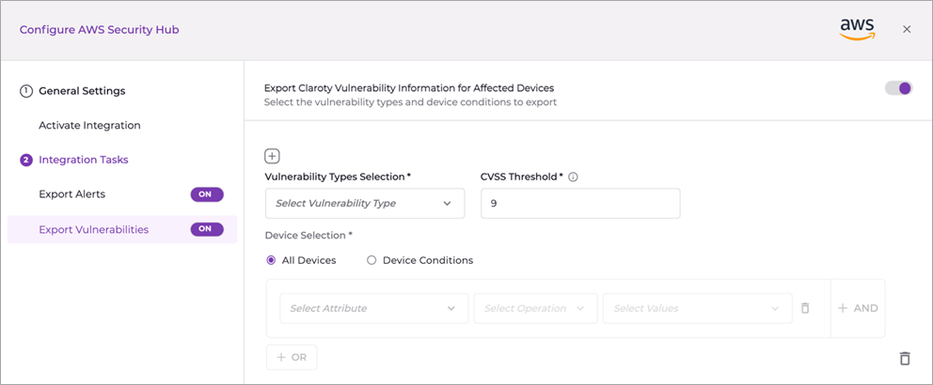This screenshot has width=933, height=385.
Task: Click the plus icon above Vulnerability Types Selection
Action: (272, 156)
